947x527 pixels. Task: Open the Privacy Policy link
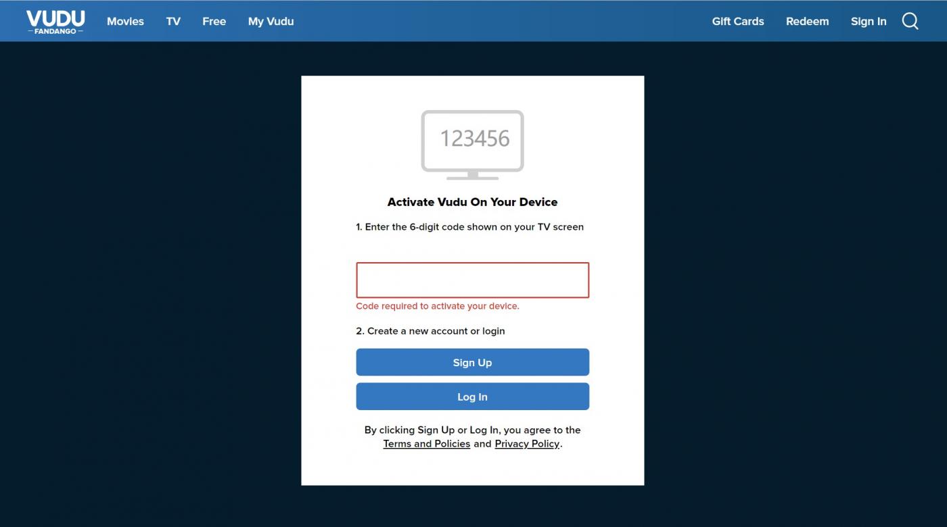point(527,444)
